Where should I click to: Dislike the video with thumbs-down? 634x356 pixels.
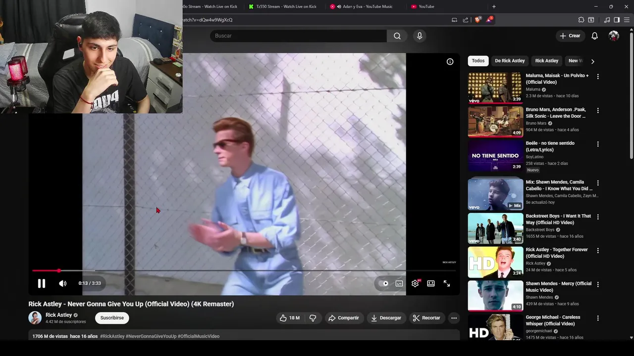click(x=313, y=318)
